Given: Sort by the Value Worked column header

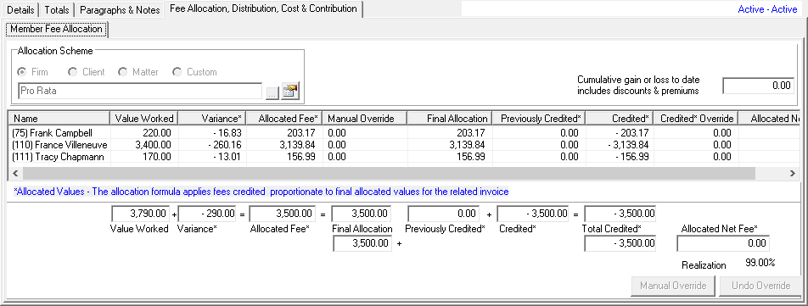Looking at the screenshot, I should click(144, 119).
